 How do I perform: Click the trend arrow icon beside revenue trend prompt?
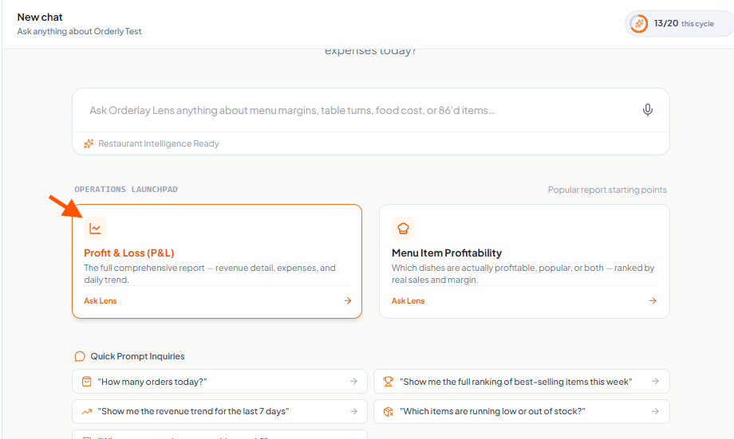[x=87, y=411]
